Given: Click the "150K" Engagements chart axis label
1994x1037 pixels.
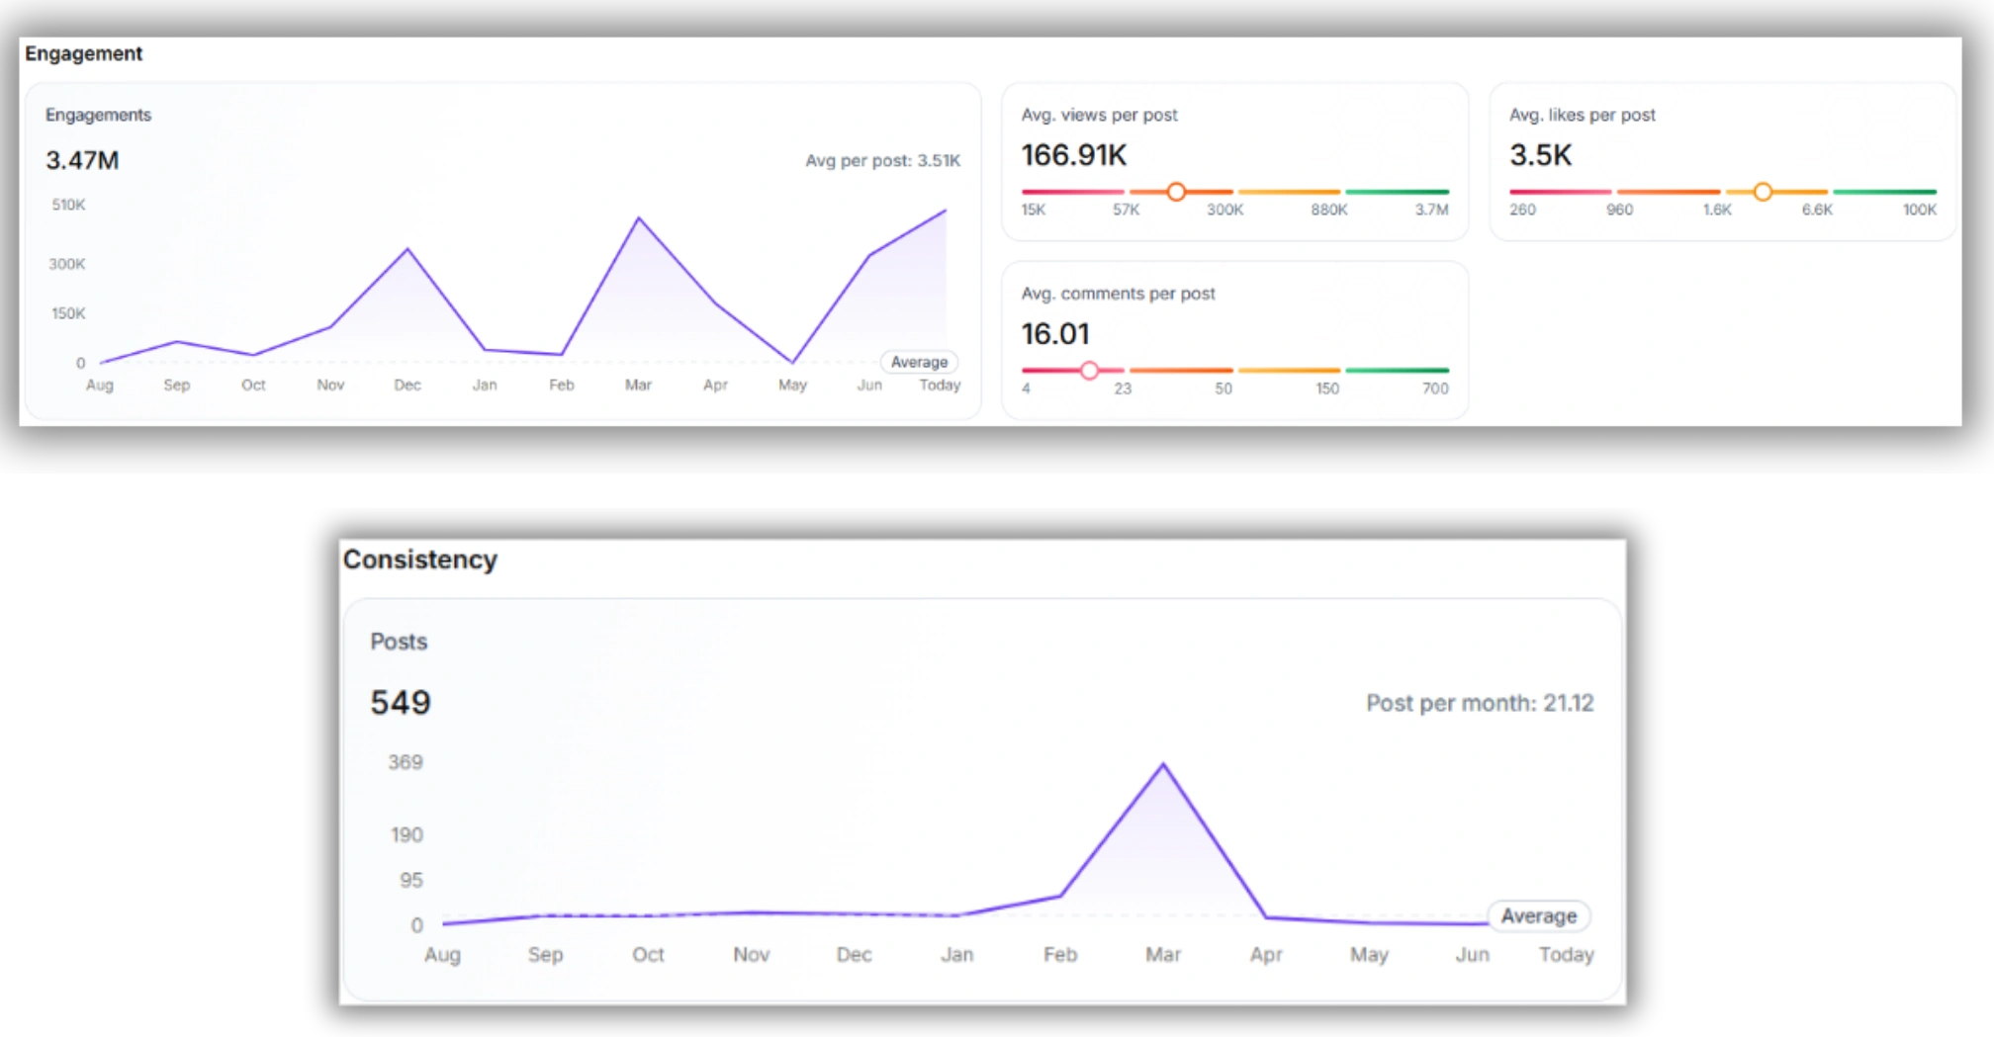Looking at the screenshot, I should [68, 313].
